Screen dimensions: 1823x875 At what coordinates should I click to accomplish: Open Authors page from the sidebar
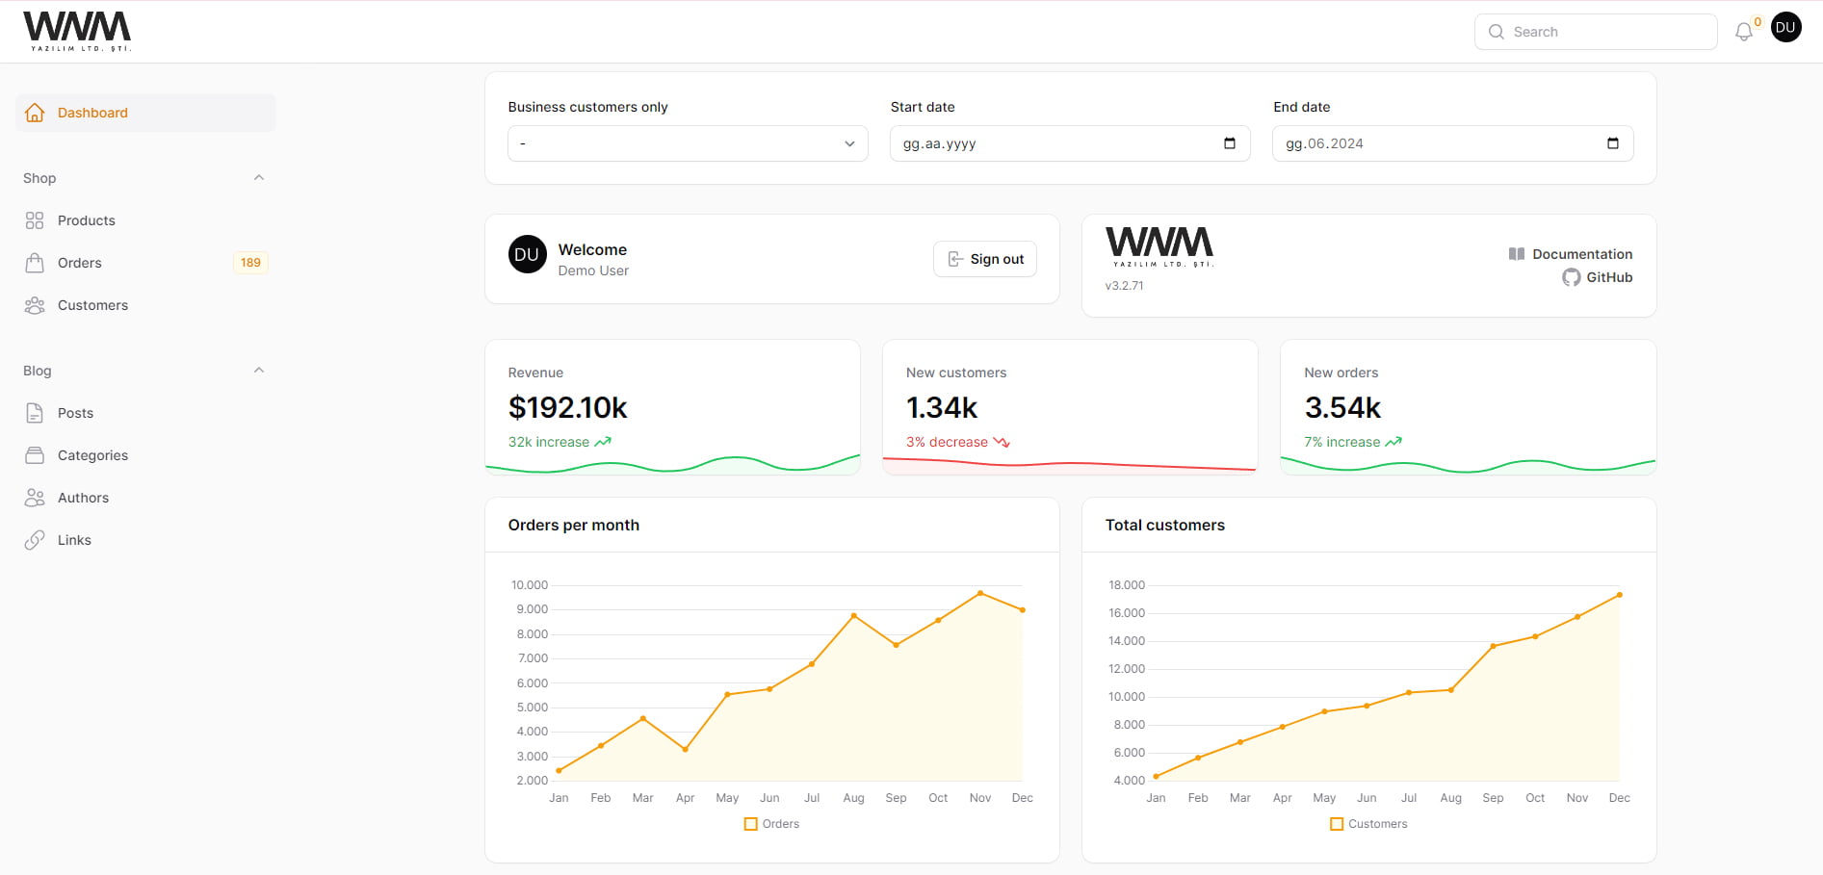coord(83,498)
